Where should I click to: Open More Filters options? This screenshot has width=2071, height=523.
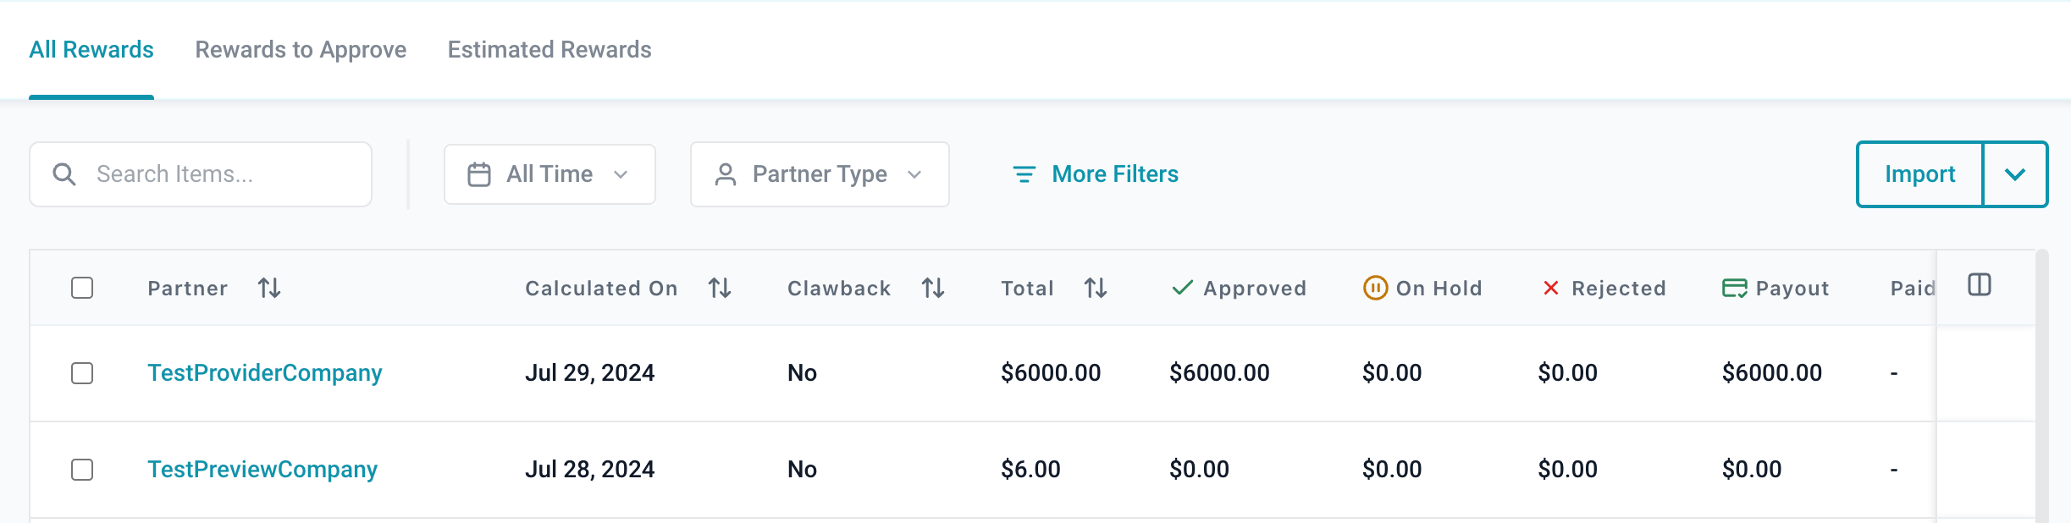[1096, 174]
